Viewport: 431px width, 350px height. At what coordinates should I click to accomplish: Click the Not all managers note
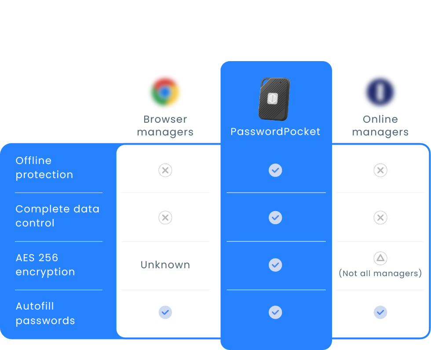click(380, 273)
